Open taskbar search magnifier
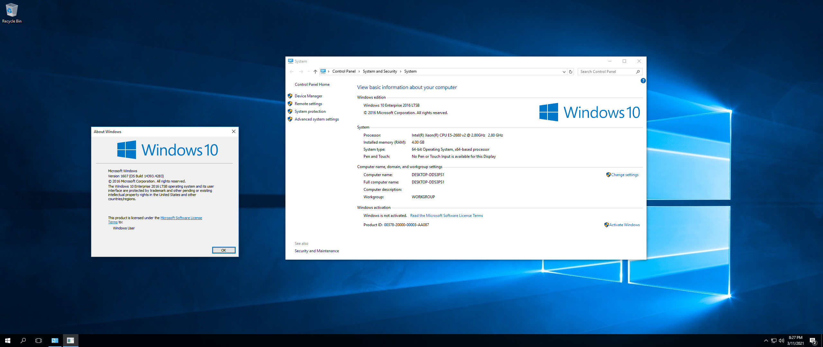This screenshot has width=823, height=347. click(x=23, y=341)
